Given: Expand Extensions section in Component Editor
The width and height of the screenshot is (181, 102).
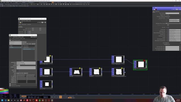Looking at the screenshot, I should point(10,84).
